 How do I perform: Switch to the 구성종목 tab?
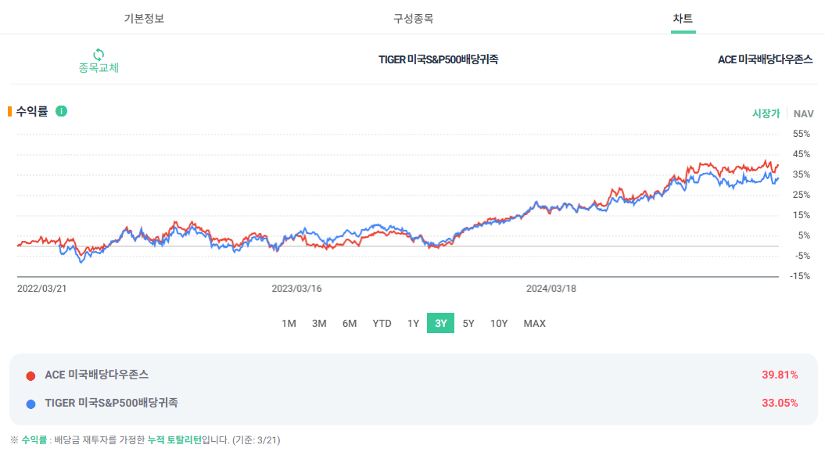tap(414, 19)
